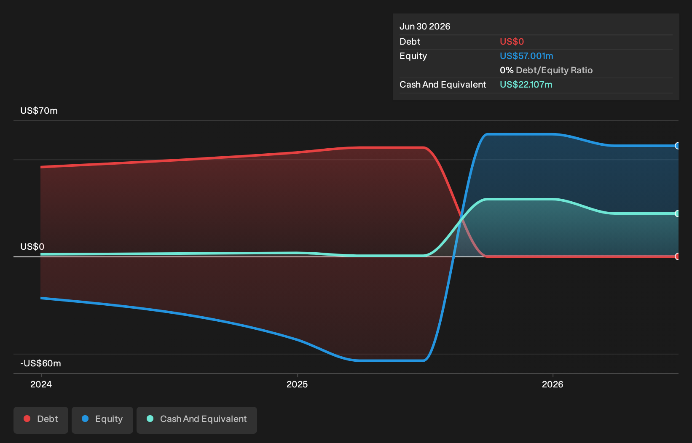Click the US$70m axis label

tap(39, 111)
